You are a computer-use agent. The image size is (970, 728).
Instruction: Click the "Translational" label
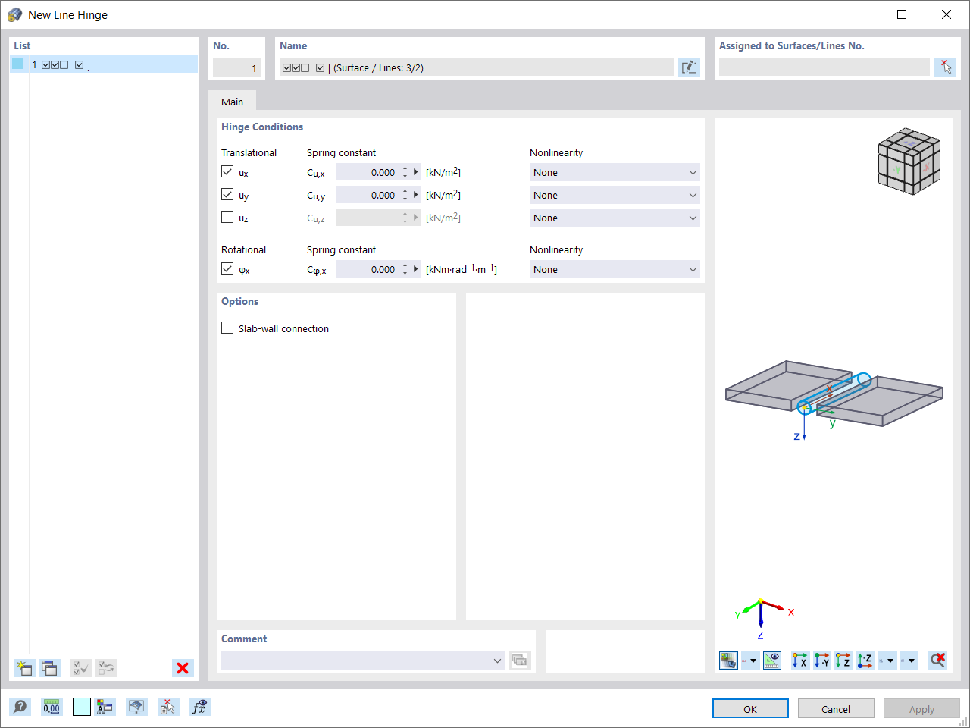pyautogui.click(x=249, y=152)
